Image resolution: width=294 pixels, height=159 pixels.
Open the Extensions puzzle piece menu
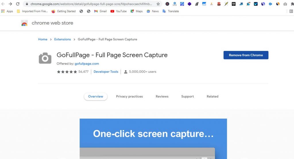(292, 4)
